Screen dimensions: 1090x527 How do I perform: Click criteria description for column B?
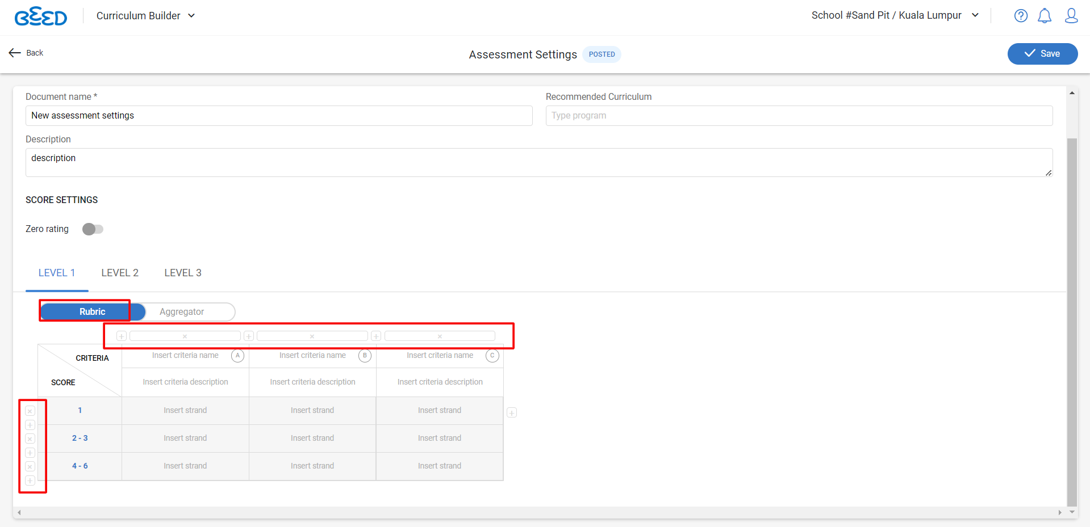(312, 382)
